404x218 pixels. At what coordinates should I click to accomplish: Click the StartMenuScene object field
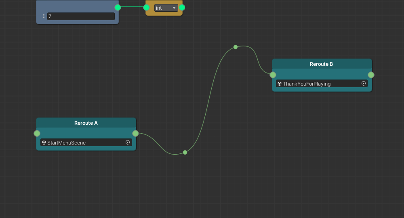[86, 143]
